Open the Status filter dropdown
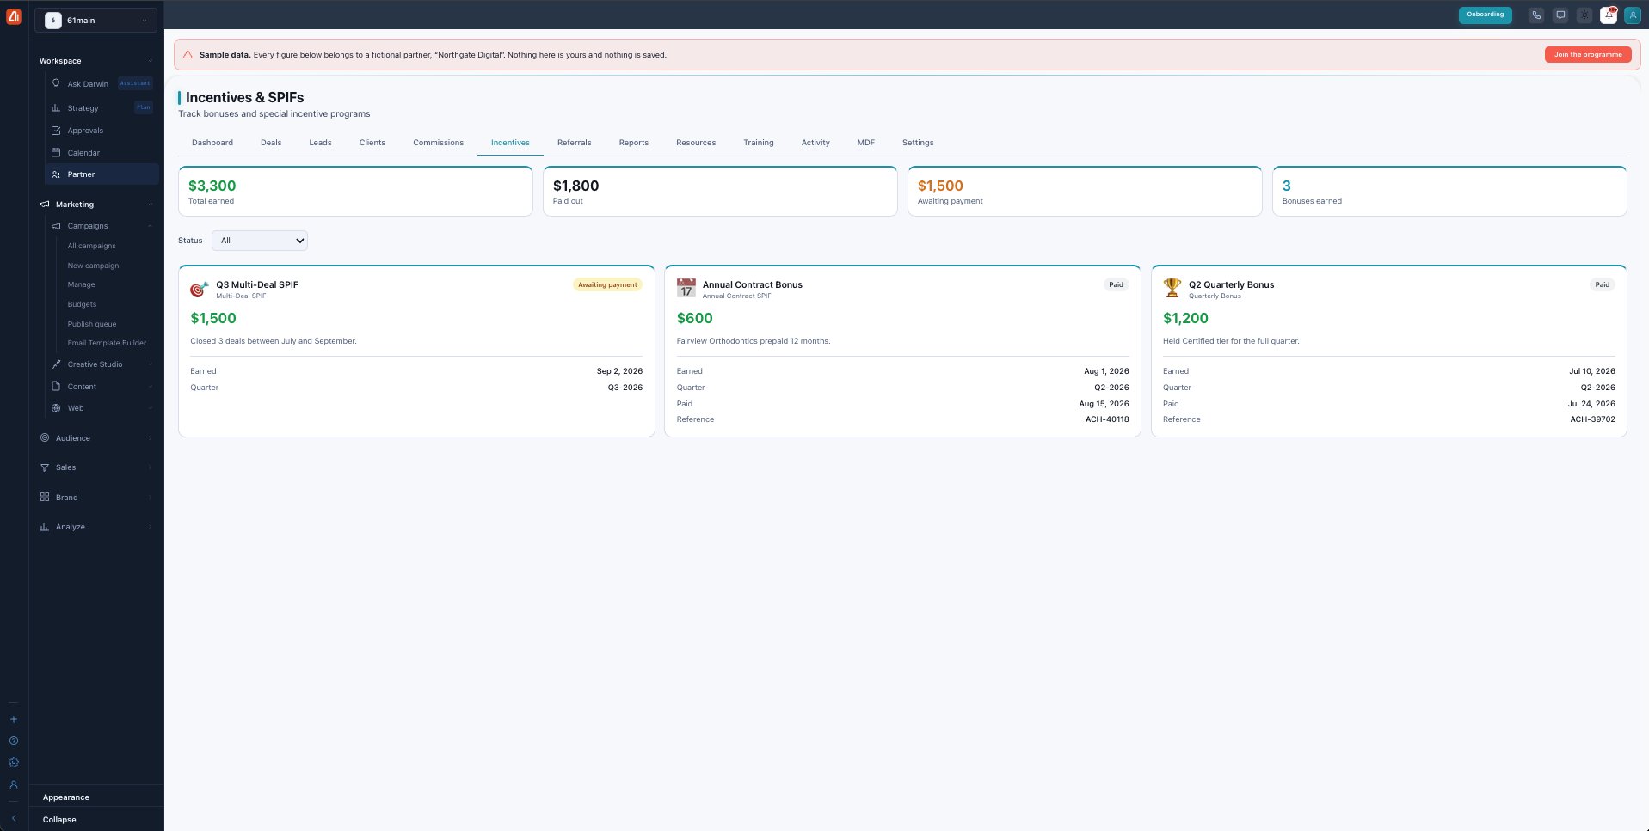The image size is (1649, 831). click(260, 241)
